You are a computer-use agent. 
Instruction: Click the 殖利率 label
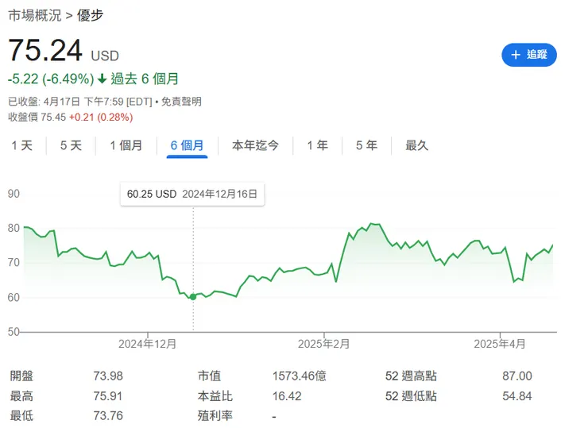tap(215, 415)
